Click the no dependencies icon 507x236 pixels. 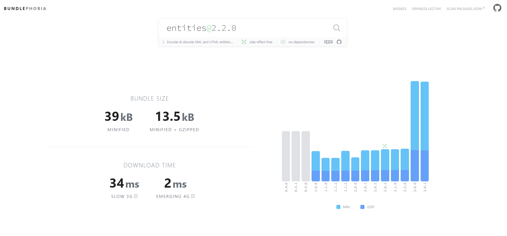pyautogui.click(x=283, y=42)
